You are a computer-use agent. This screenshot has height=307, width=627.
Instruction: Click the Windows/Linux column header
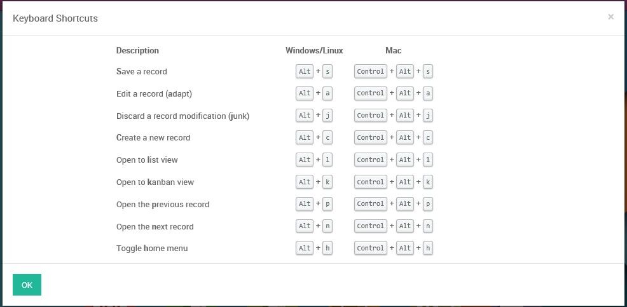click(314, 50)
